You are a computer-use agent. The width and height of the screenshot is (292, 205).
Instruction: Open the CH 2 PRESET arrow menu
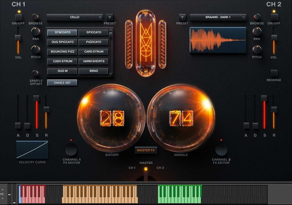(182, 17)
